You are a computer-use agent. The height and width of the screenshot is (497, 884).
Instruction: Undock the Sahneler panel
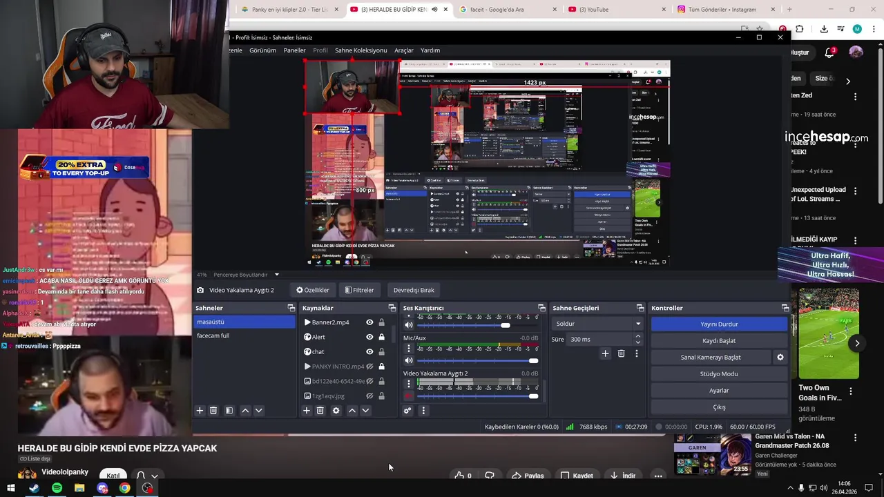[291, 308]
